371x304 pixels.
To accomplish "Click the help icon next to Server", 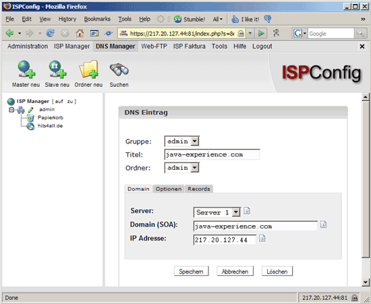I will coord(247,210).
